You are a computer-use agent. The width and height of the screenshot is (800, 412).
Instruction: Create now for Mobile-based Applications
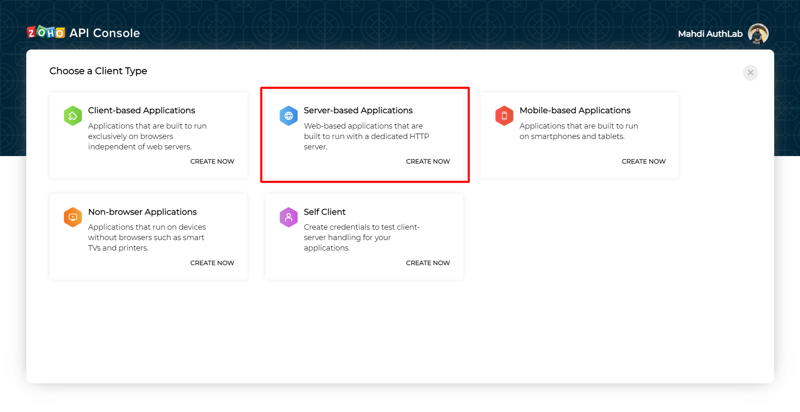(x=644, y=161)
